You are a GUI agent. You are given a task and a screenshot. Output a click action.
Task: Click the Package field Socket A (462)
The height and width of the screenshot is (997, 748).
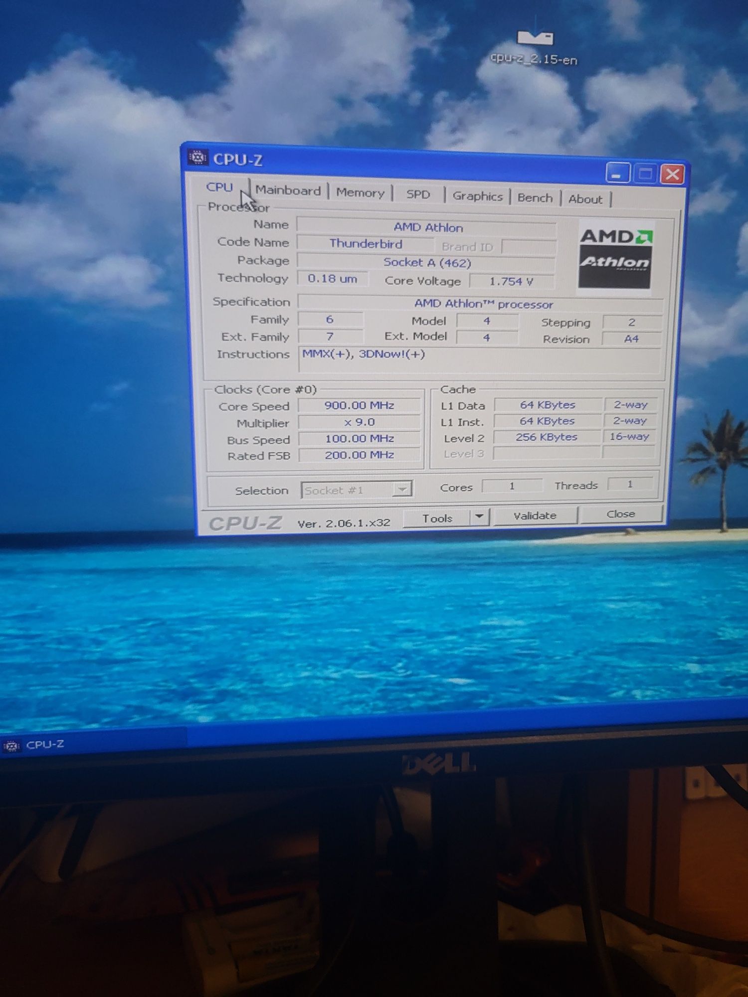pos(426,262)
